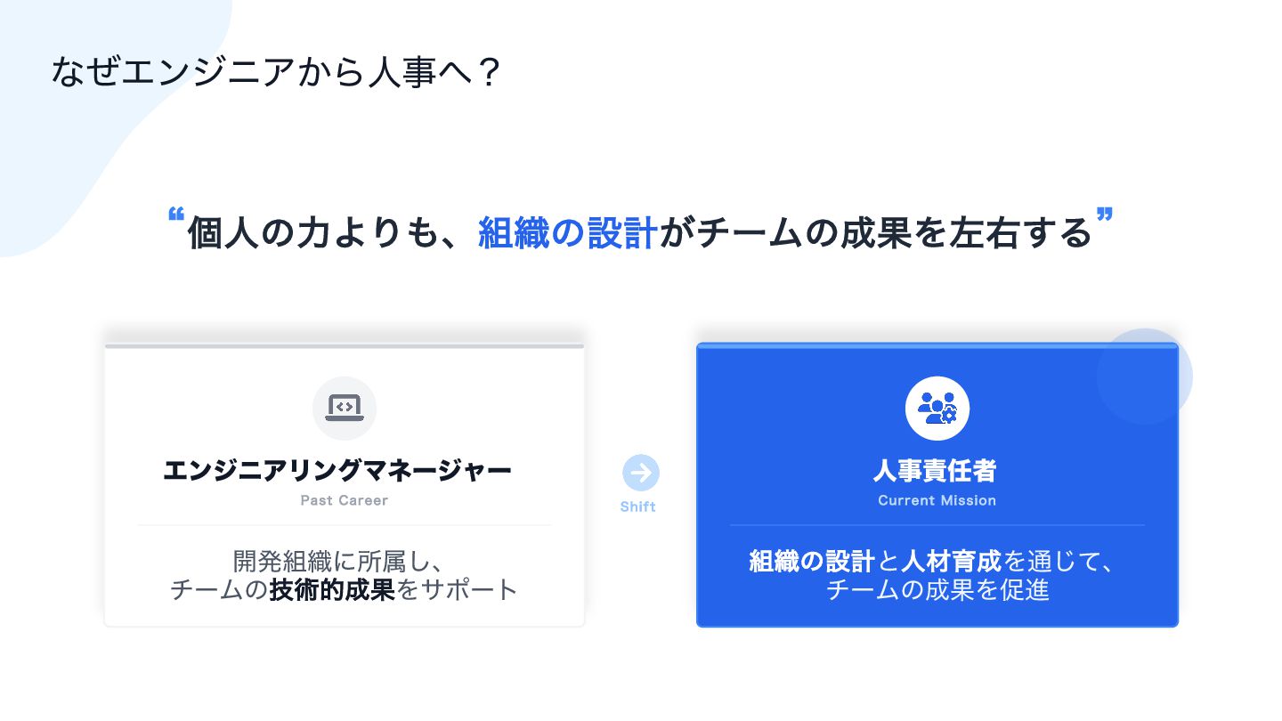Click the laptop code icon

pyautogui.click(x=345, y=409)
